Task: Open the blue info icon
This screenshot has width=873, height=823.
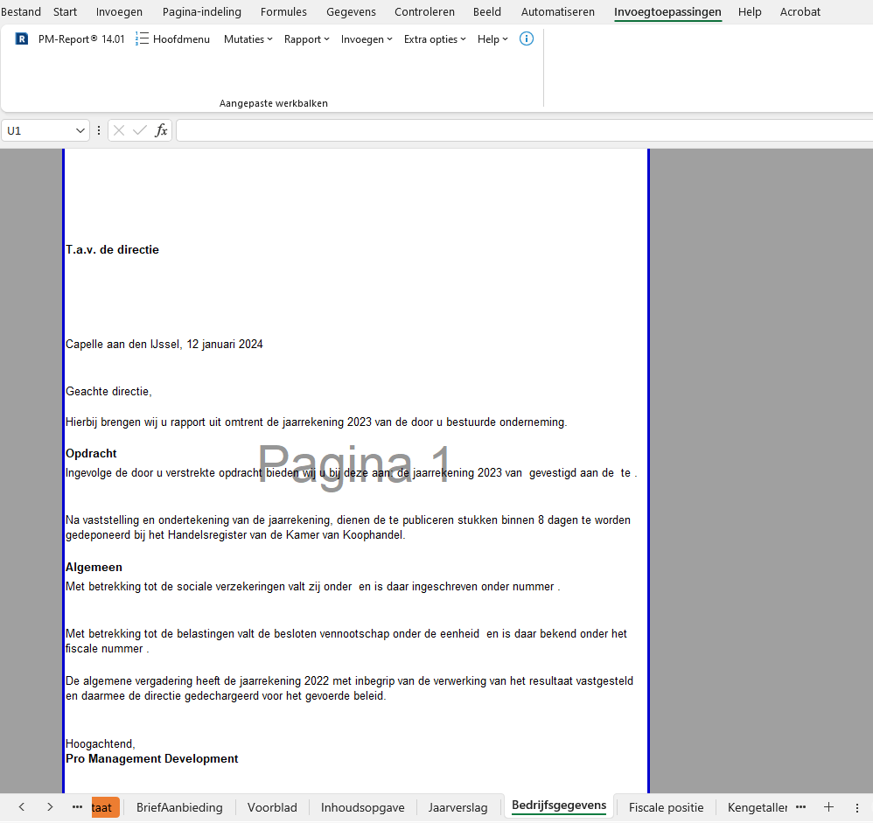Action: coord(526,39)
